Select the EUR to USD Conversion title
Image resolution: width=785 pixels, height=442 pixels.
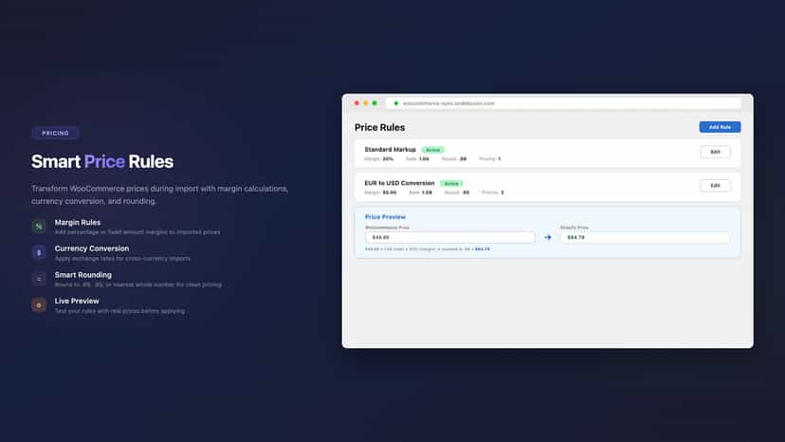399,183
